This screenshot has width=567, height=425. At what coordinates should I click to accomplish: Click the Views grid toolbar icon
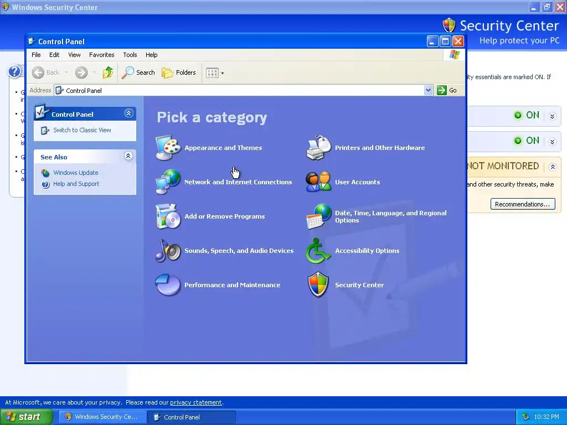click(212, 72)
